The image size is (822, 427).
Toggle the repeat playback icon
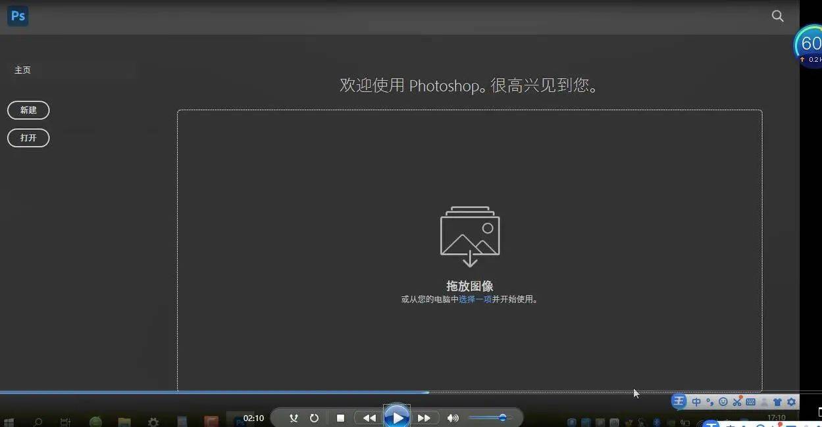point(314,418)
